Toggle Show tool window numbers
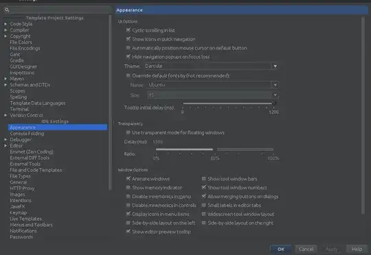 coord(204,187)
